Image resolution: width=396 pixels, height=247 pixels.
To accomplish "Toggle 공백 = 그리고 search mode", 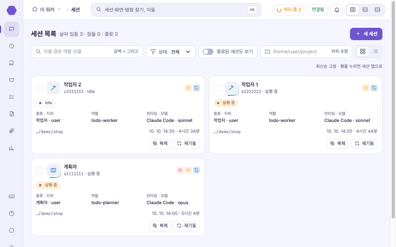I will (126, 51).
